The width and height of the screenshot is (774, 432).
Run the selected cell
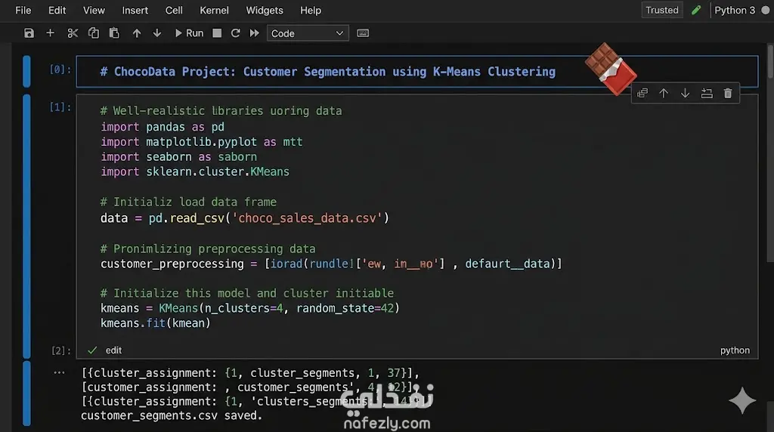[x=189, y=33]
